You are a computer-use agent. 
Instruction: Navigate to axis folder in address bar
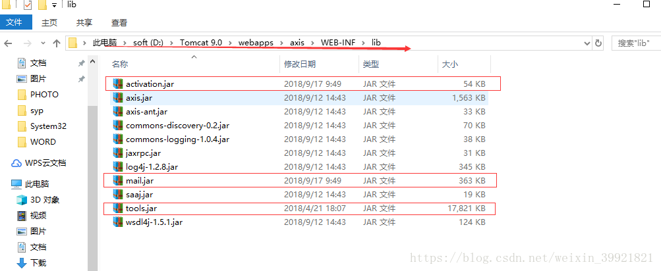[297, 43]
